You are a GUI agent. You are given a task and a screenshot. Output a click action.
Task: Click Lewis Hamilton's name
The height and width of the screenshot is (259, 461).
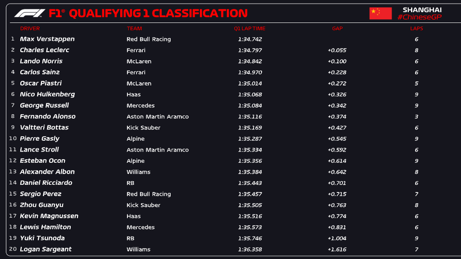(45, 227)
